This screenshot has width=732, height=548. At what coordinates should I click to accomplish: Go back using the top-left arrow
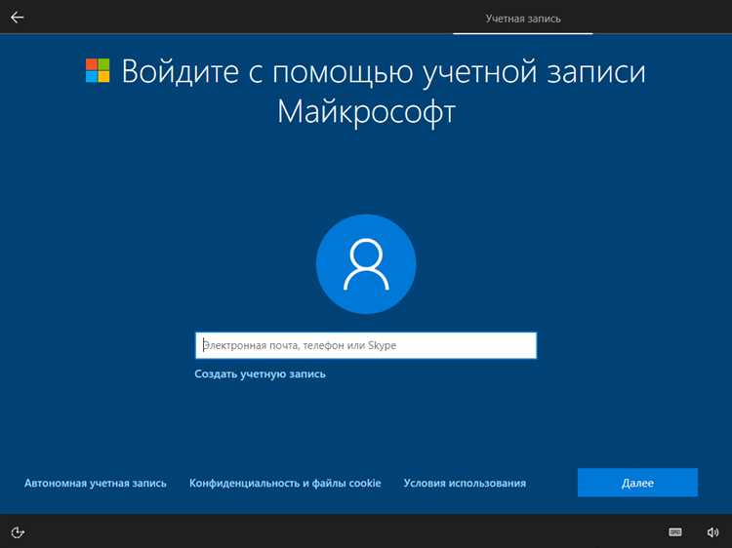(x=18, y=18)
